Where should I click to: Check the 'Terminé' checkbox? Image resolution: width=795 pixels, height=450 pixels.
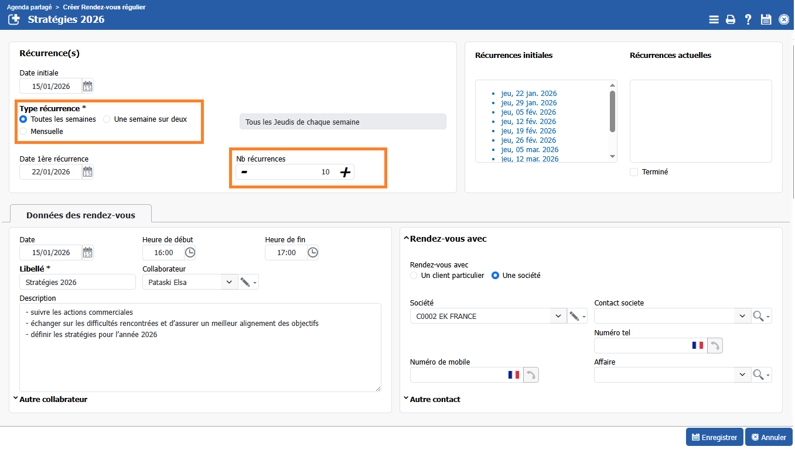(x=634, y=172)
